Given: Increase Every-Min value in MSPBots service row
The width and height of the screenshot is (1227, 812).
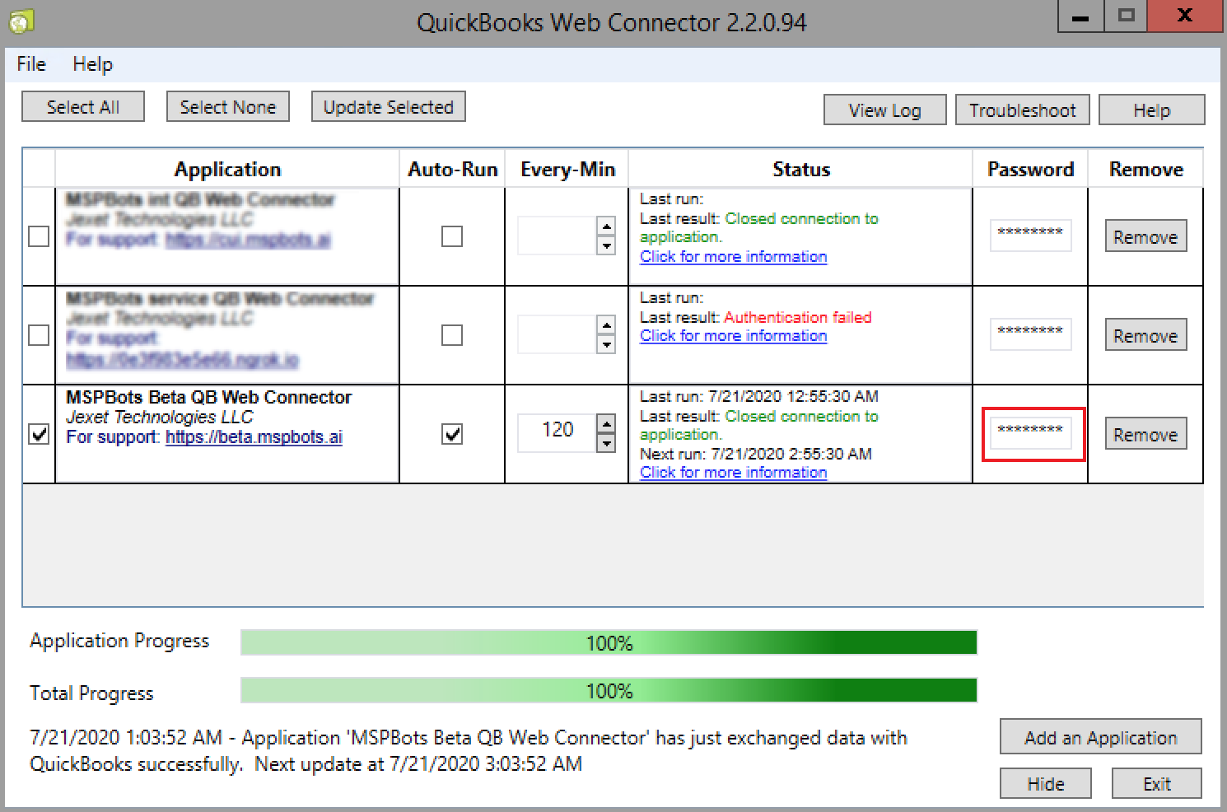Looking at the screenshot, I should click(x=606, y=326).
